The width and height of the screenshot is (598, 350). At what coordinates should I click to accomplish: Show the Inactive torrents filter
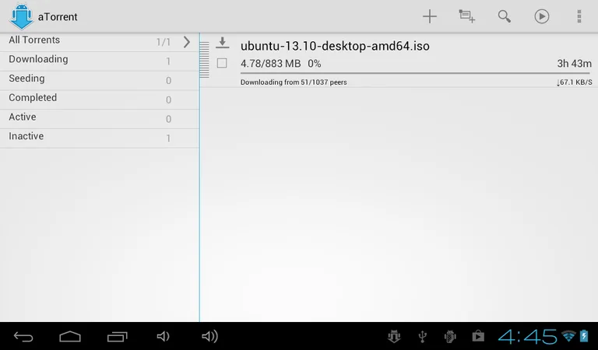click(99, 138)
